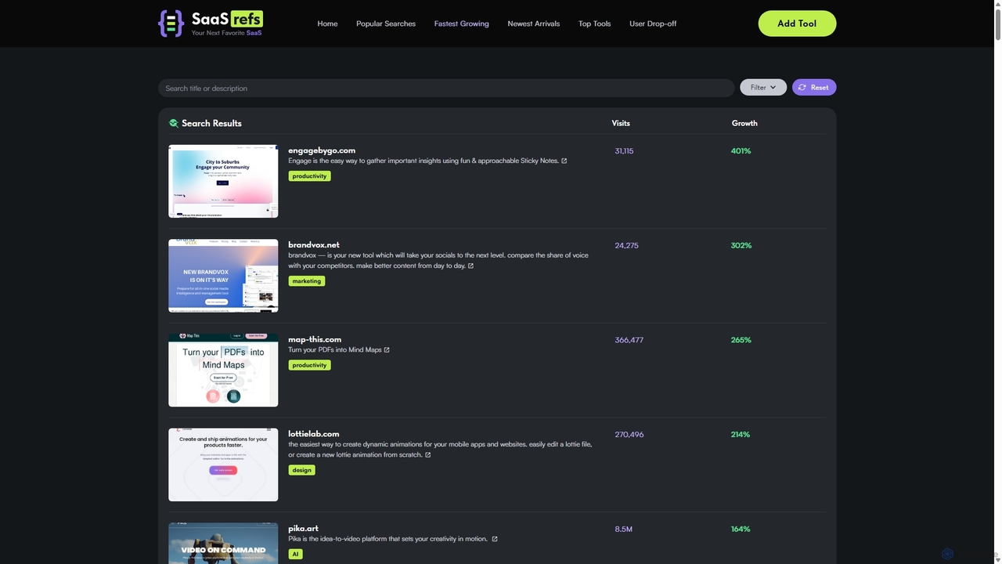1002x564 pixels.
Task: Click the 270,496 visits value
Action: [629, 435]
